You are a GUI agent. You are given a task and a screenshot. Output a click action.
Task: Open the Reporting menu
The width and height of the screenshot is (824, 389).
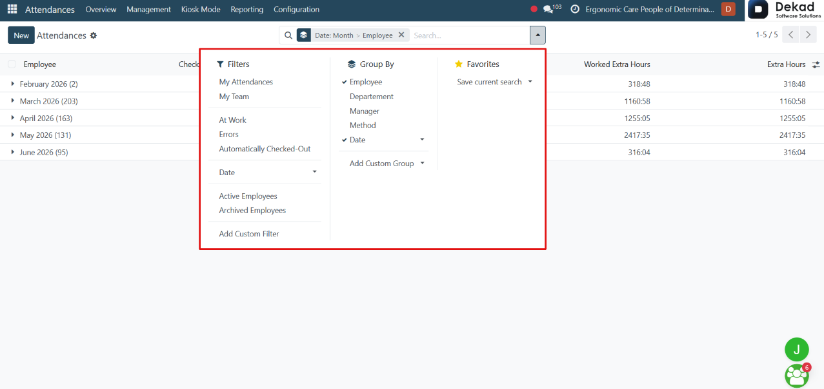[x=247, y=10]
